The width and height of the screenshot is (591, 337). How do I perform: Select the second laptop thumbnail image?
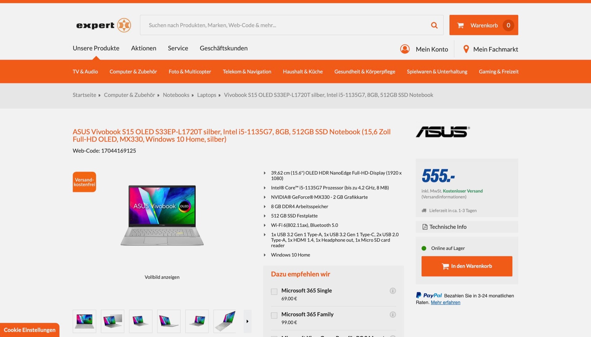[x=112, y=321]
